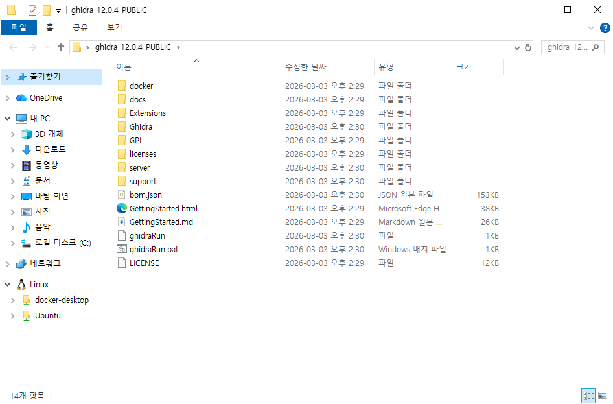Collapse the Linux tree node
This screenshot has width=613, height=404.
[x=7, y=285]
